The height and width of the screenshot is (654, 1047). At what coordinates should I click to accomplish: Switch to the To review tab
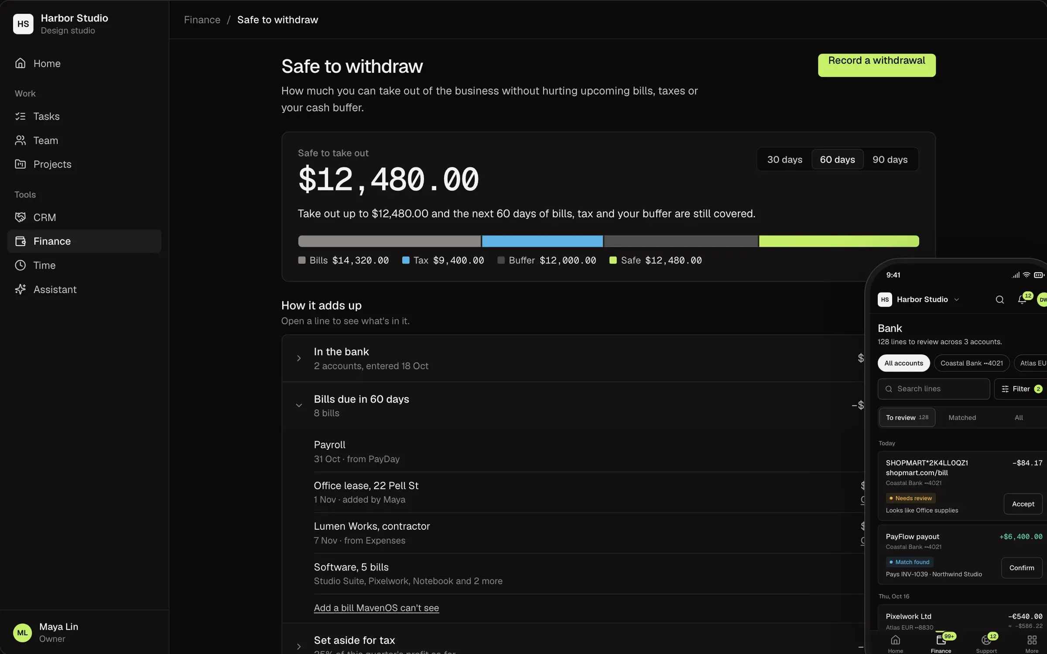[907, 418]
